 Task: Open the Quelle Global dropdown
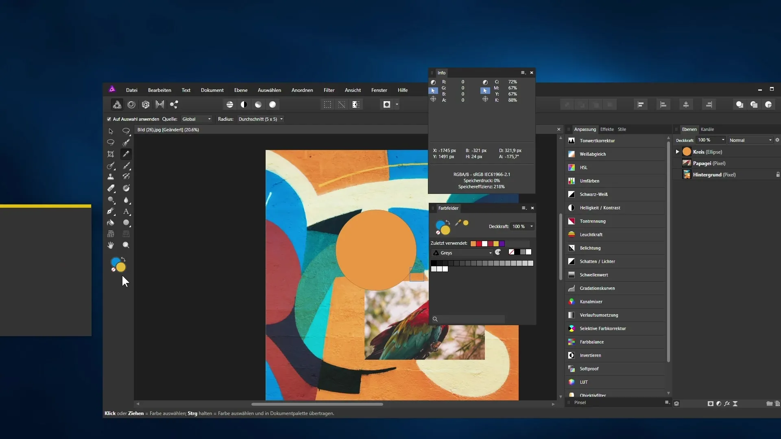(196, 119)
